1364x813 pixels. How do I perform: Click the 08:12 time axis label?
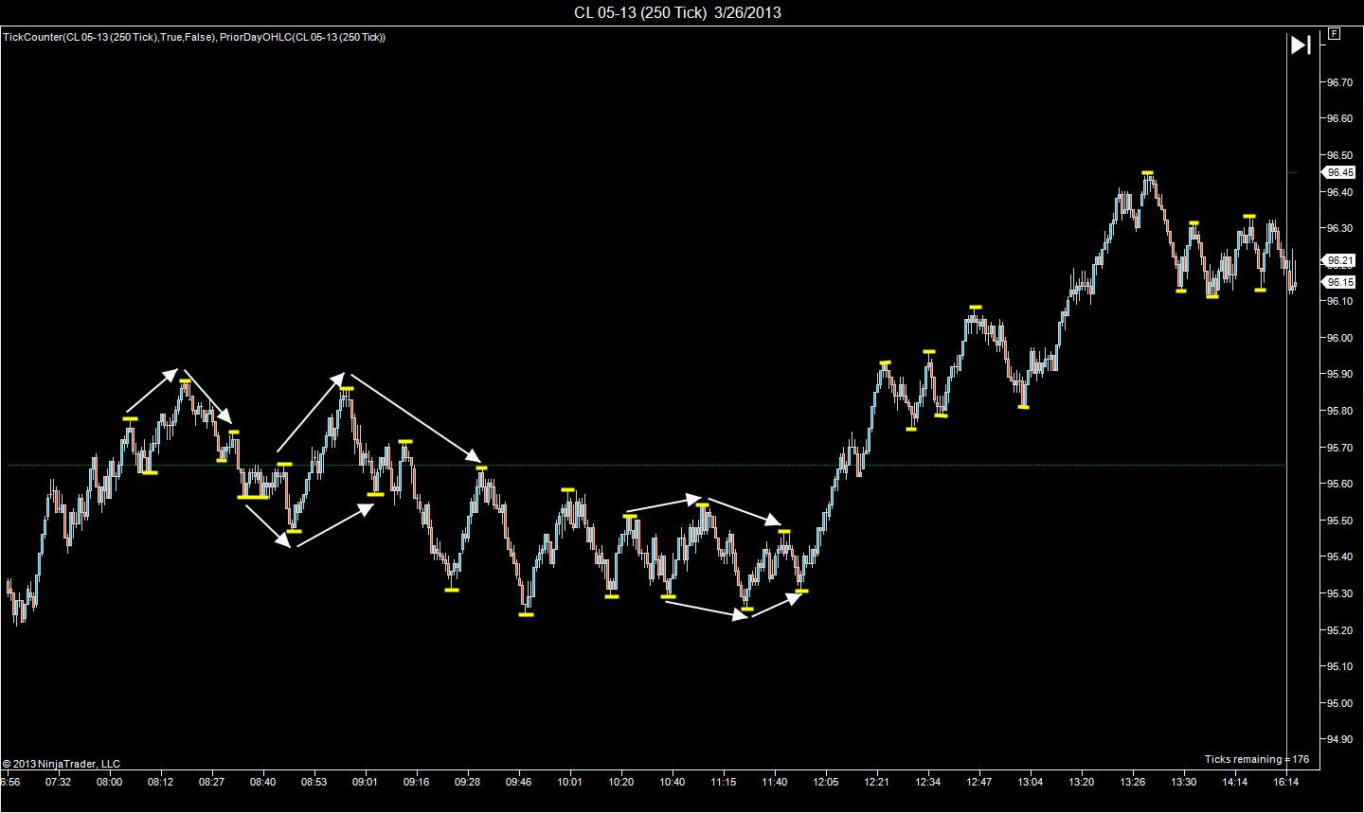point(161,783)
